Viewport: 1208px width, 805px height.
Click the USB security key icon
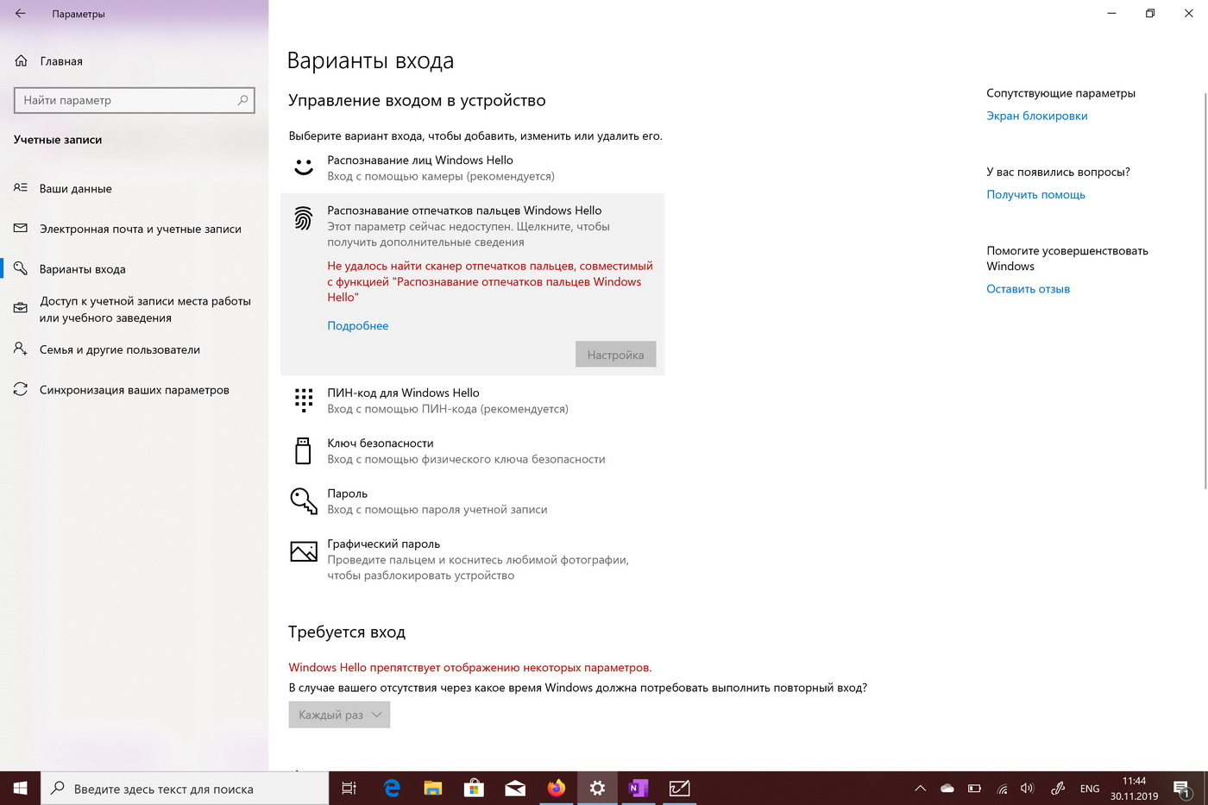[x=304, y=450]
